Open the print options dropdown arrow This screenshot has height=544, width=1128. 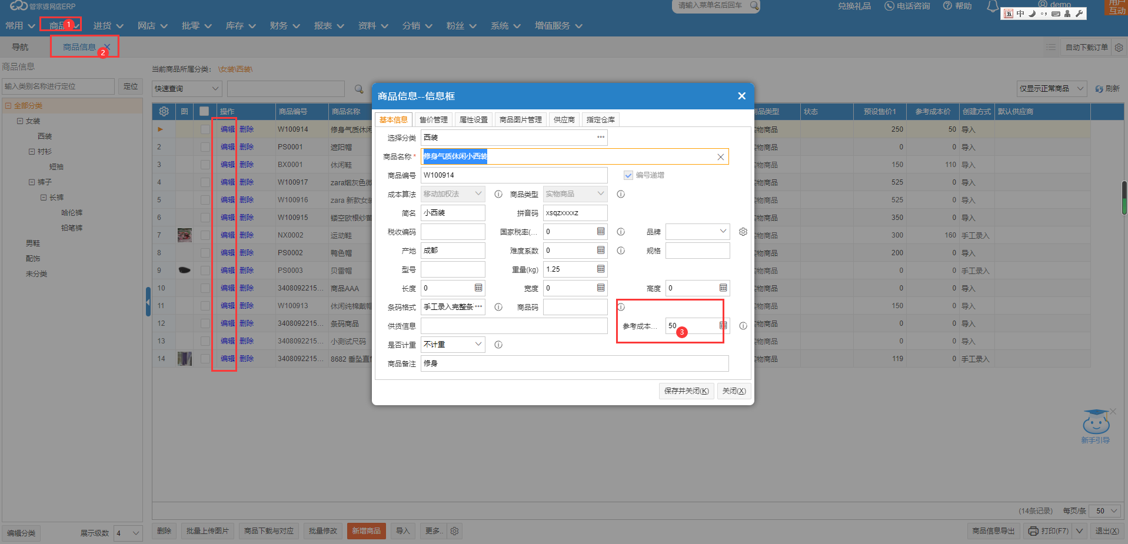pyautogui.click(x=1079, y=531)
